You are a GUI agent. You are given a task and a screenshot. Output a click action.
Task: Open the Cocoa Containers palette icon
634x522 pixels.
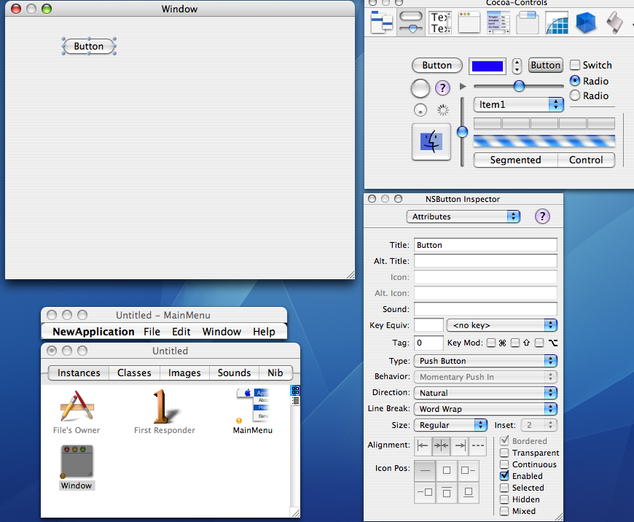[x=528, y=23]
